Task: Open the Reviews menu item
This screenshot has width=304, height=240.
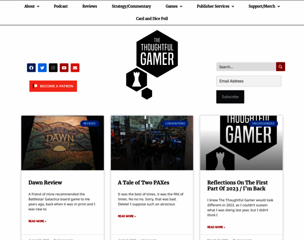Action: pos(90,6)
